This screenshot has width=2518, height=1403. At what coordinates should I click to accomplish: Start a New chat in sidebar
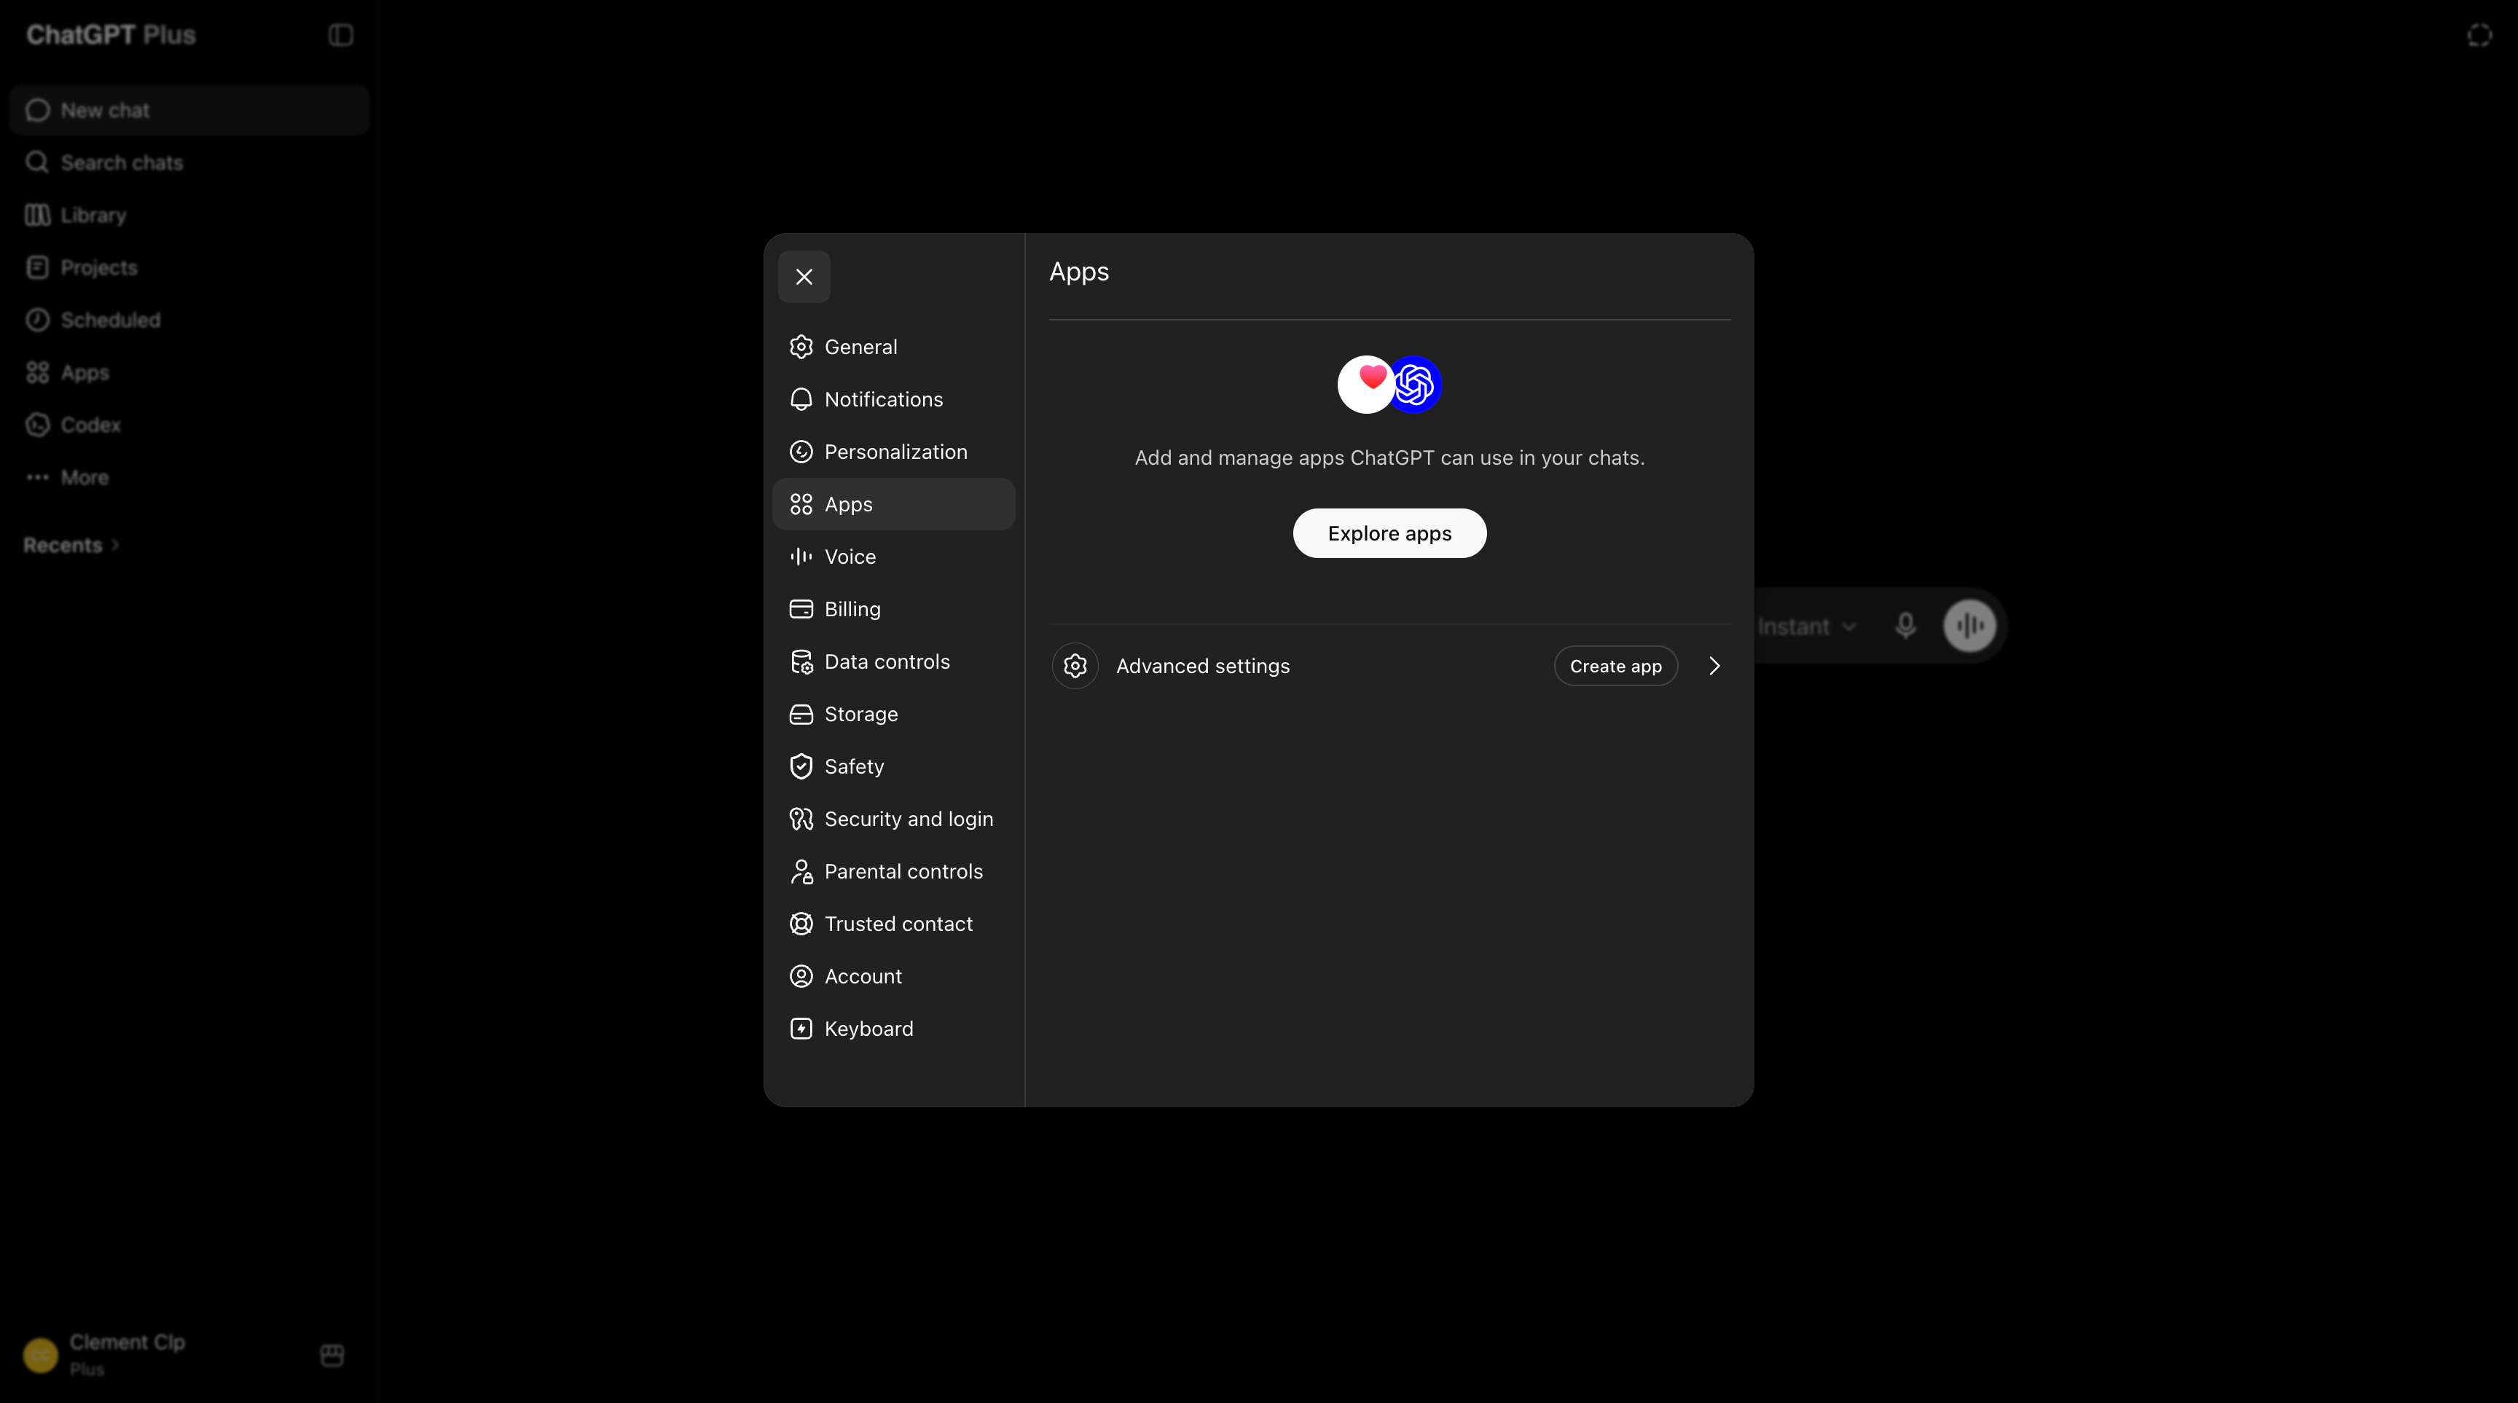click(189, 111)
